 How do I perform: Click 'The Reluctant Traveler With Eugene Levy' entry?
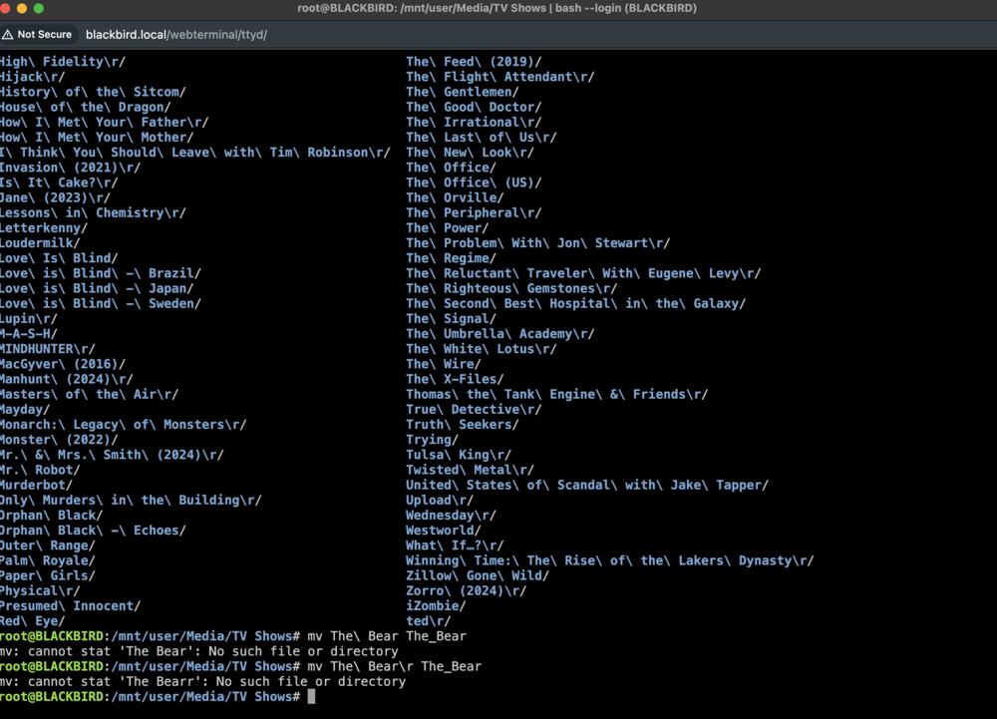click(x=583, y=273)
